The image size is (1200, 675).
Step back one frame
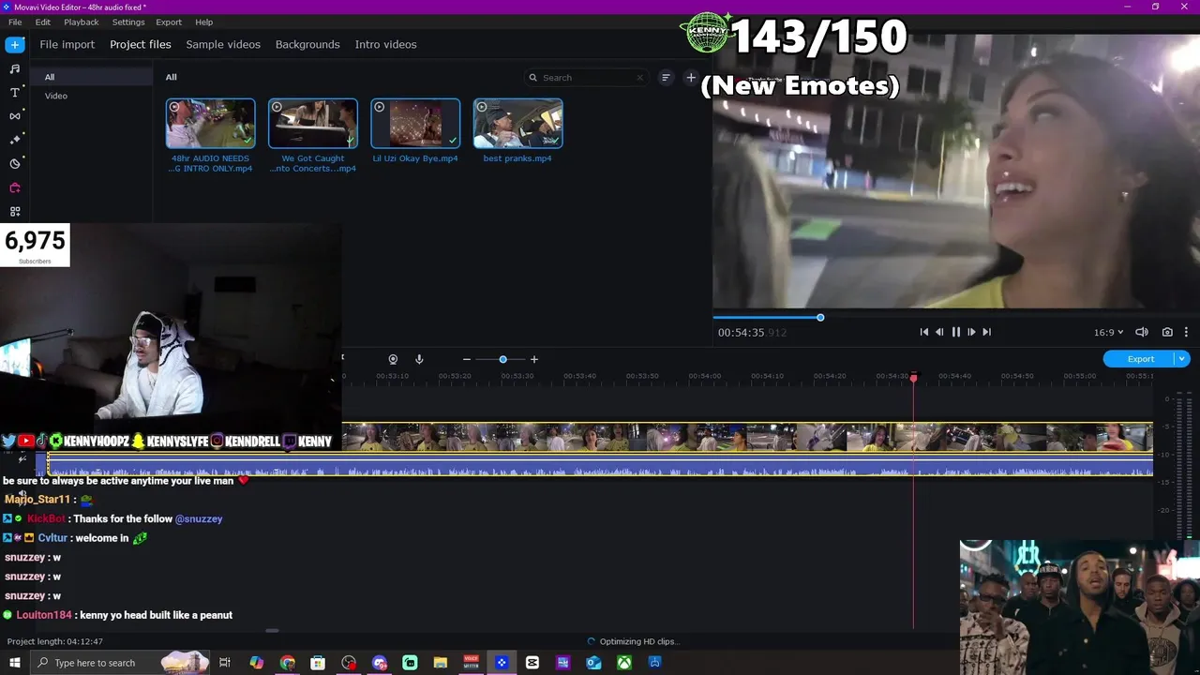[x=939, y=332]
